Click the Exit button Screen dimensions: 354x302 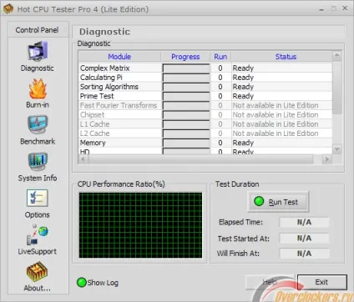coord(322,282)
